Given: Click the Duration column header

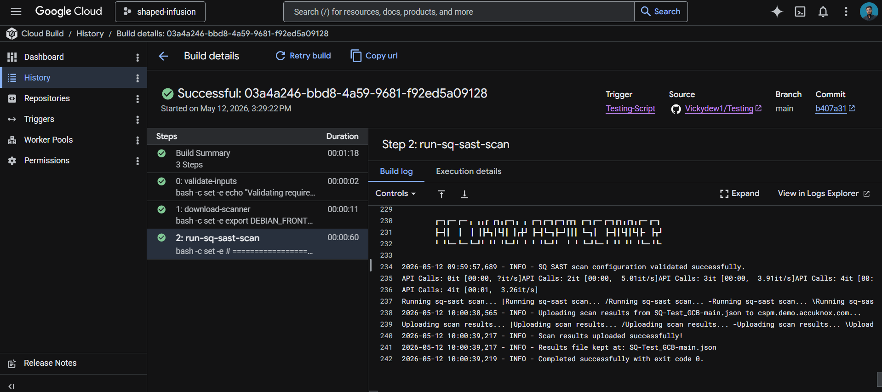Looking at the screenshot, I should [x=342, y=136].
